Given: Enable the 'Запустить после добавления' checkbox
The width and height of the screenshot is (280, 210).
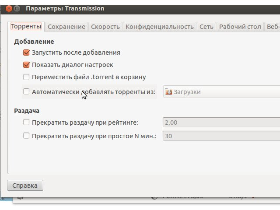Looking at the screenshot, I should [x=26, y=52].
